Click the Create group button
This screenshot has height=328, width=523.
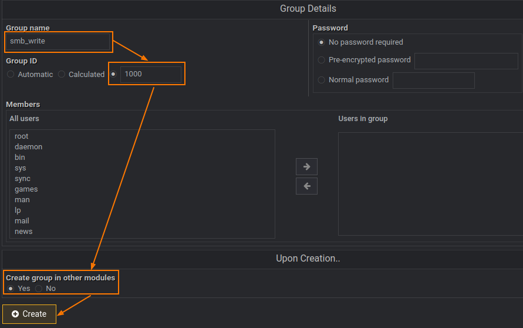29,314
